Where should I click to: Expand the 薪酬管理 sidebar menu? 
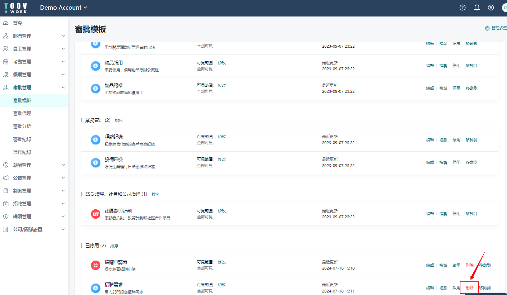34,165
